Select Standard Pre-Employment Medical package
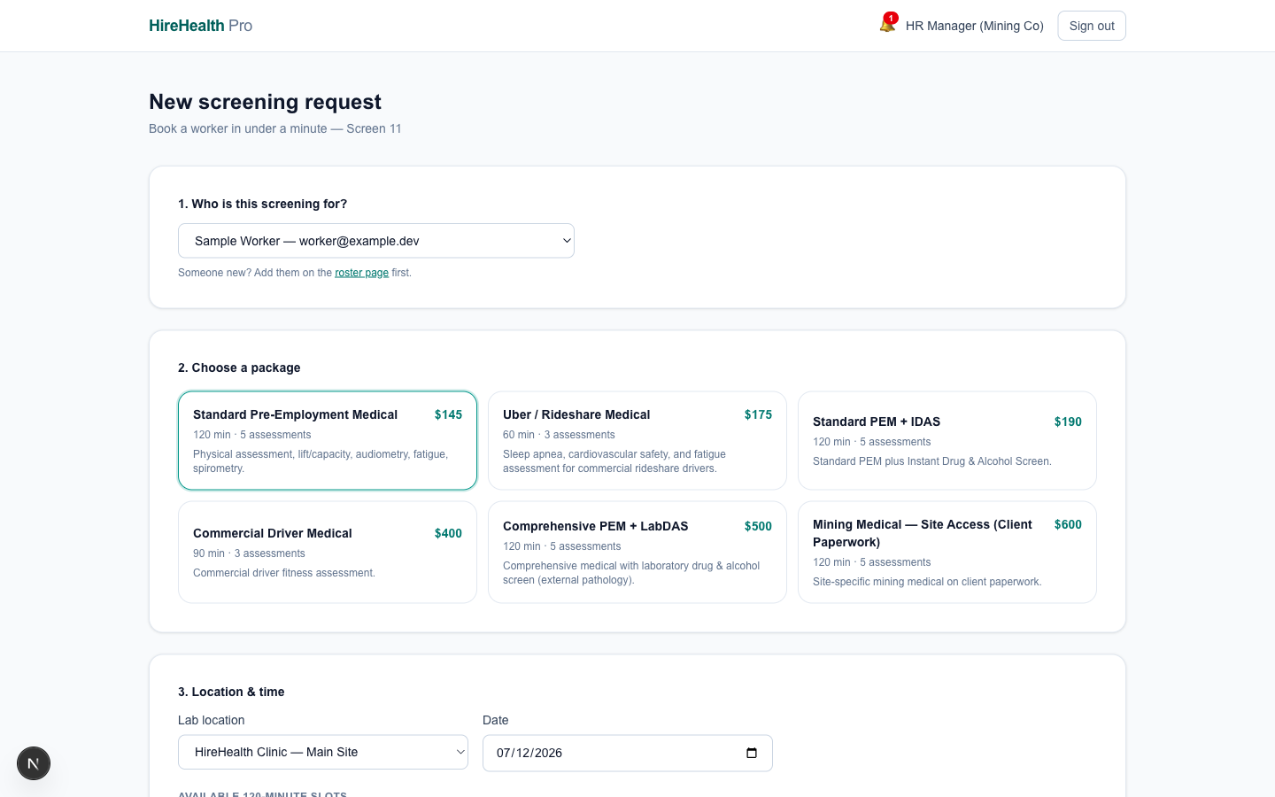The image size is (1275, 797). [x=328, y=440]
